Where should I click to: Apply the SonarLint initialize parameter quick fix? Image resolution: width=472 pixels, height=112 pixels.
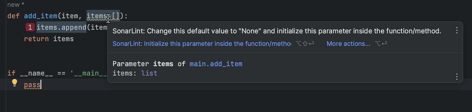(202, 44)
